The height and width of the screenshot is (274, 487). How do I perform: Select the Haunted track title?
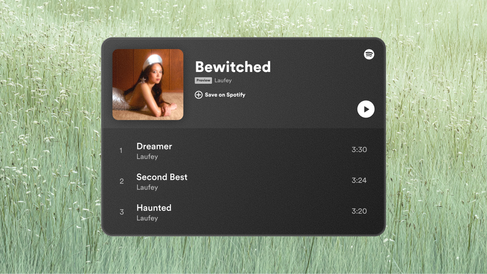pyautogui.click(x=154, y=208)
